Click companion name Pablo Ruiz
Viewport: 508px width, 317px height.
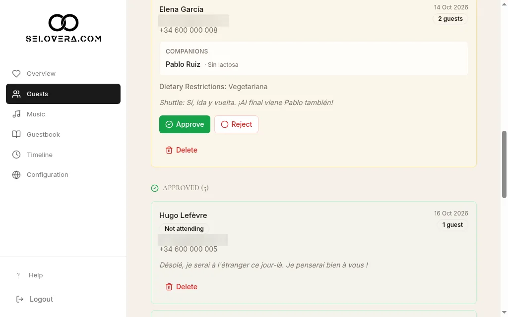pyautogui.click(x=183, y=64)
